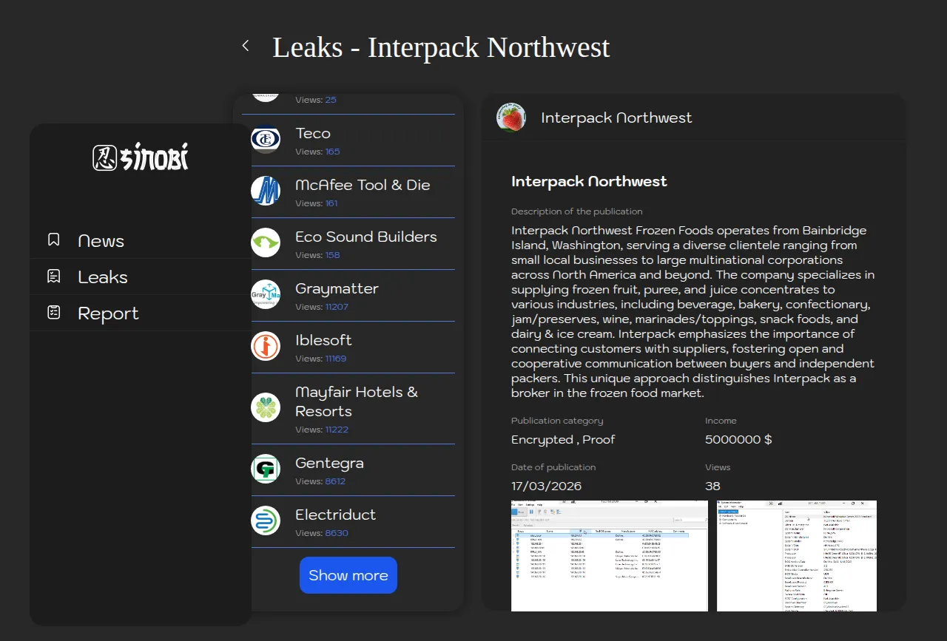Screen dimensions: 947x641
Task: Click the McAfee Tool & Die logo
Action: point(265,191)
